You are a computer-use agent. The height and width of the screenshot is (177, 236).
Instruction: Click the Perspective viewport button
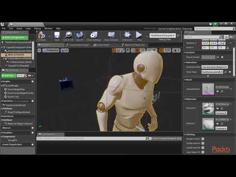coord(51,50)
